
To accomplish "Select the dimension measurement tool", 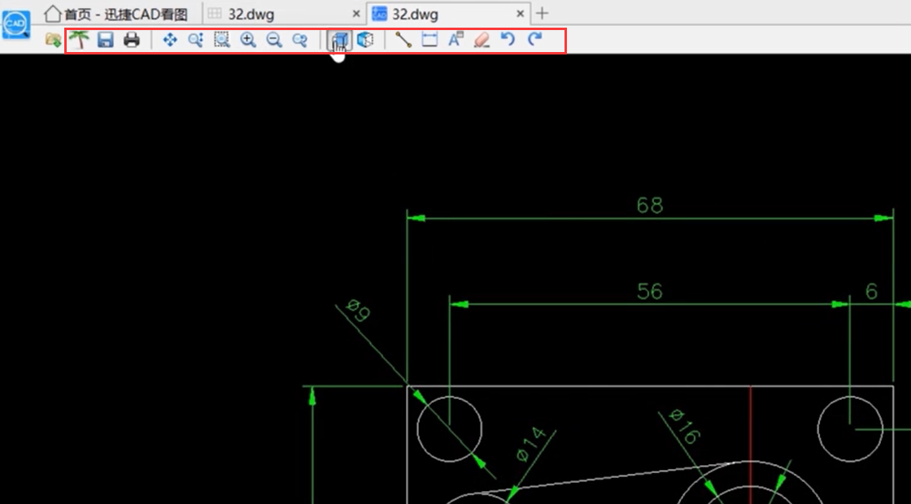I will [x=429, y=40].
